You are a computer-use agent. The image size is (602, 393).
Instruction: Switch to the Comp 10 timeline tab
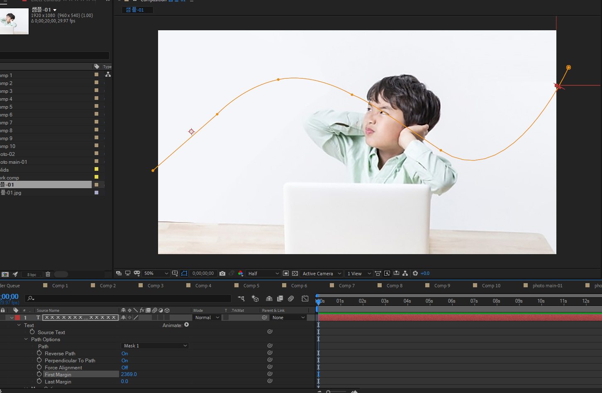click(x=491, y=286)
